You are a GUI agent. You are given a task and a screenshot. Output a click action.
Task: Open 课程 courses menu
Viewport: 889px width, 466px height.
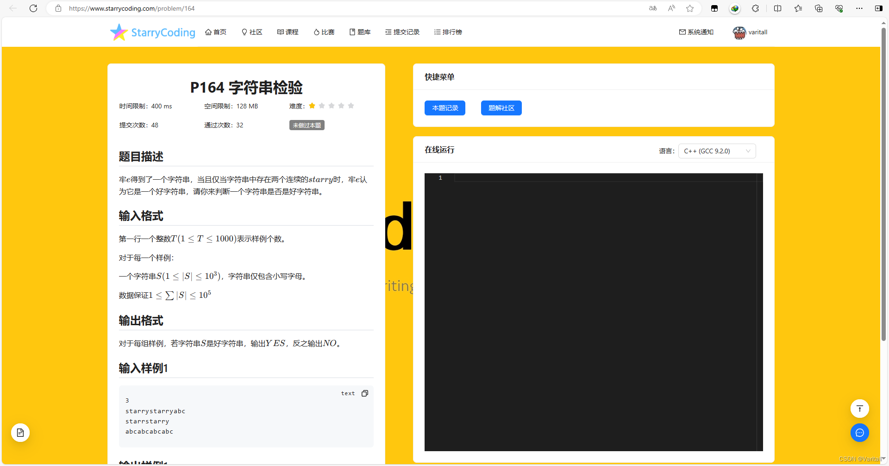click(x=288, y=32)
